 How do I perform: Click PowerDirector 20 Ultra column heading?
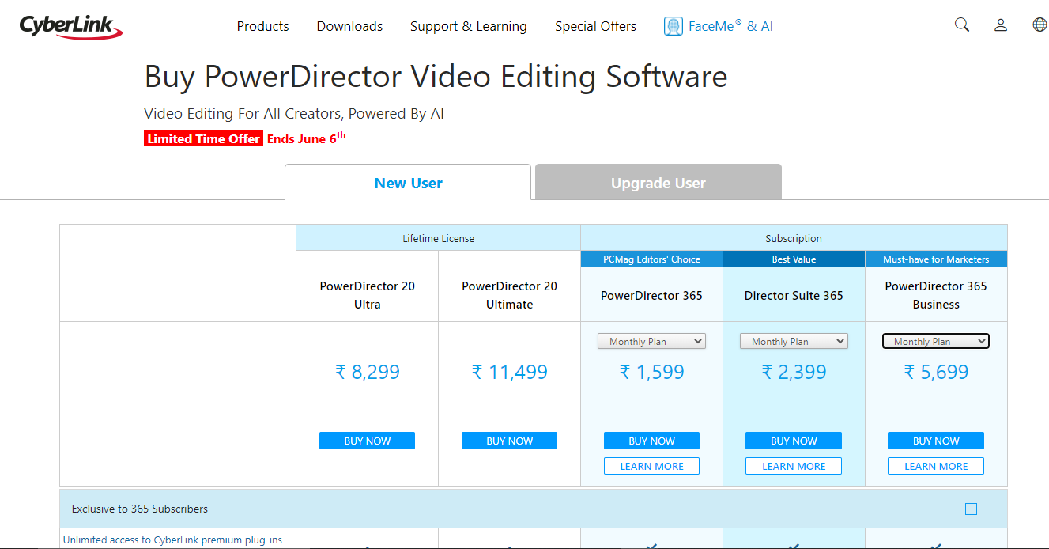pyautogui.click(x=367, y=295)
